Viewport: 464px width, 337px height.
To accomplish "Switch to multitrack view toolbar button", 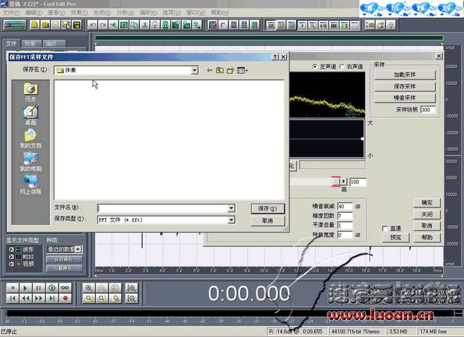I will [x=15, y=25].
